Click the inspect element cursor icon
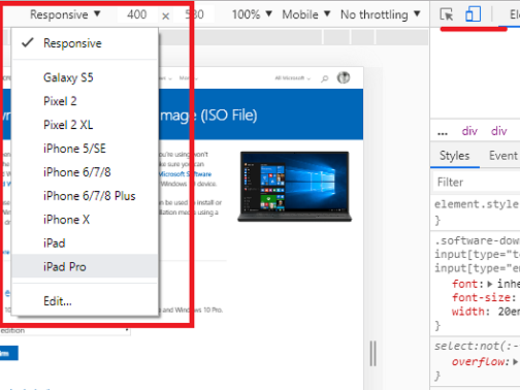The image size is (520, 390). 446,15
